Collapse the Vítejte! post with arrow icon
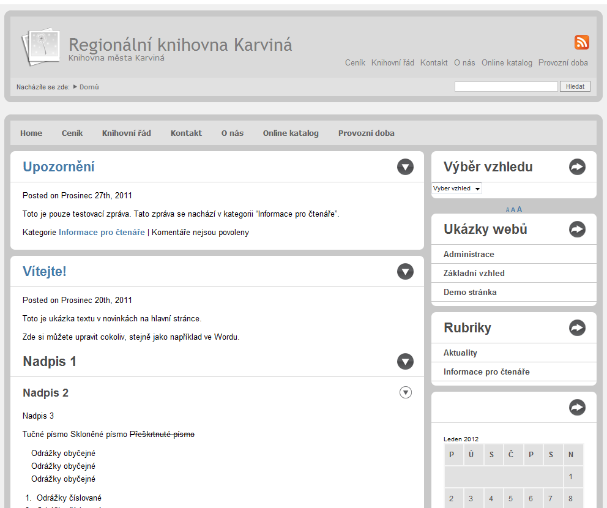Screen dimensions: 607x508 click(405, 271)
